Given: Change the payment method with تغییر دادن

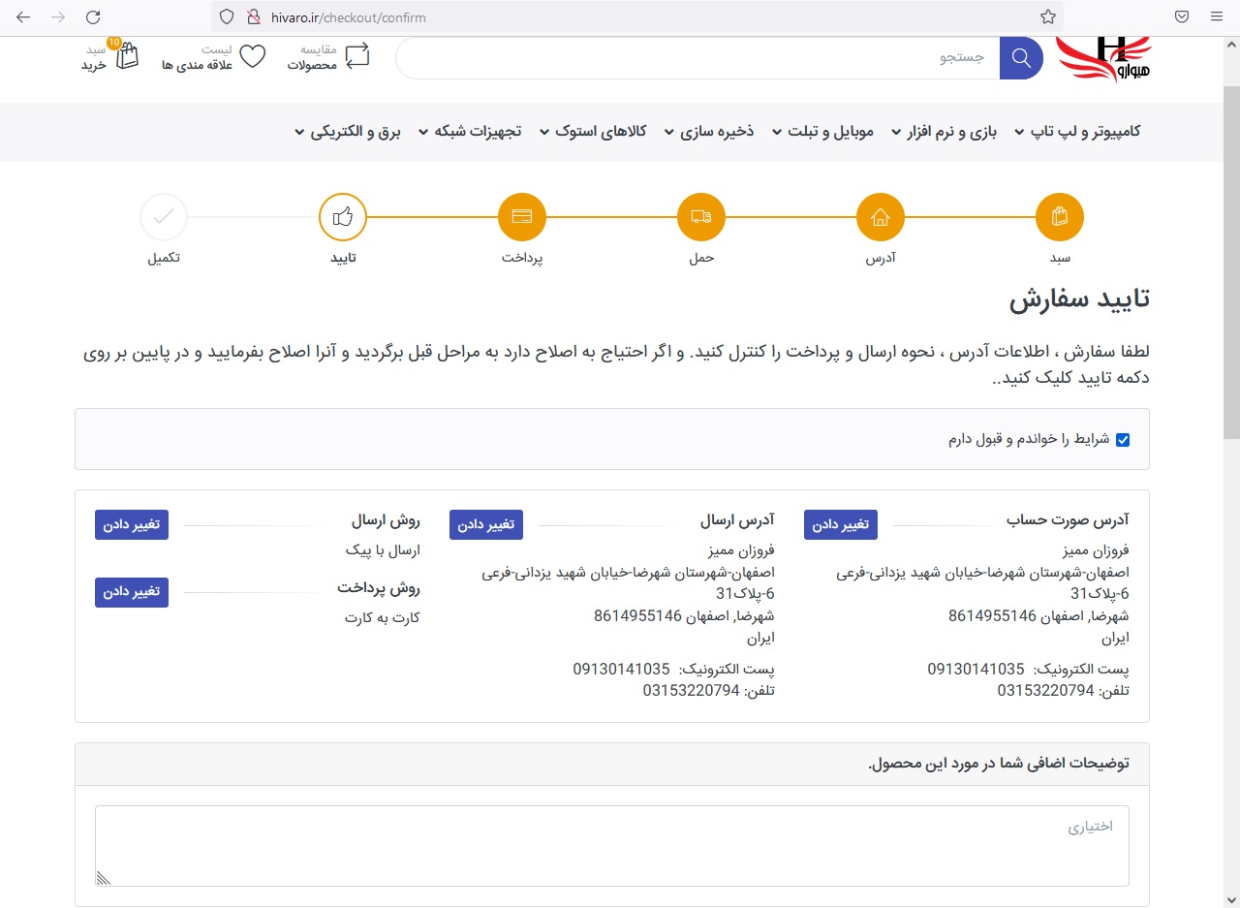Looking at the screenshot, I should (132, 592).
